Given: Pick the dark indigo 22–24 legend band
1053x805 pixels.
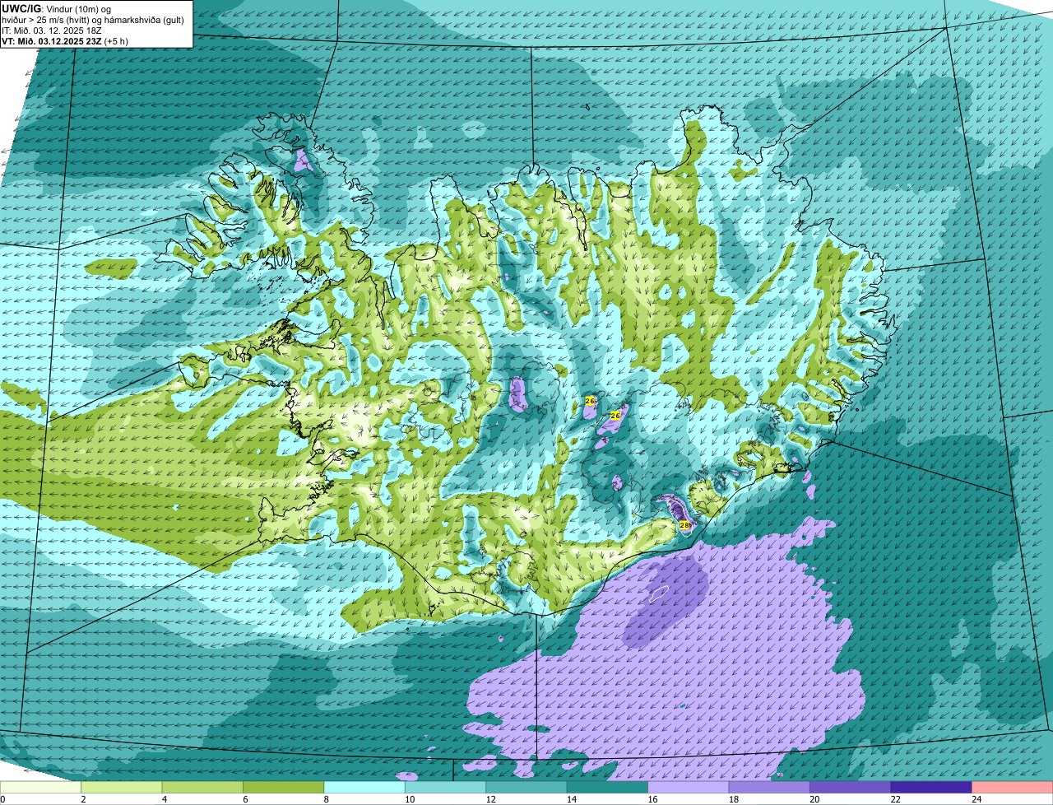Looking at the screenshot, I should [931, 788].
